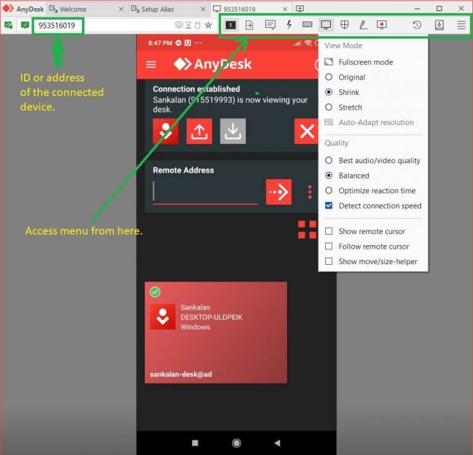Click the star favorite icon in address bar
The width and height of the screenshot is (473, 455).
208,25
